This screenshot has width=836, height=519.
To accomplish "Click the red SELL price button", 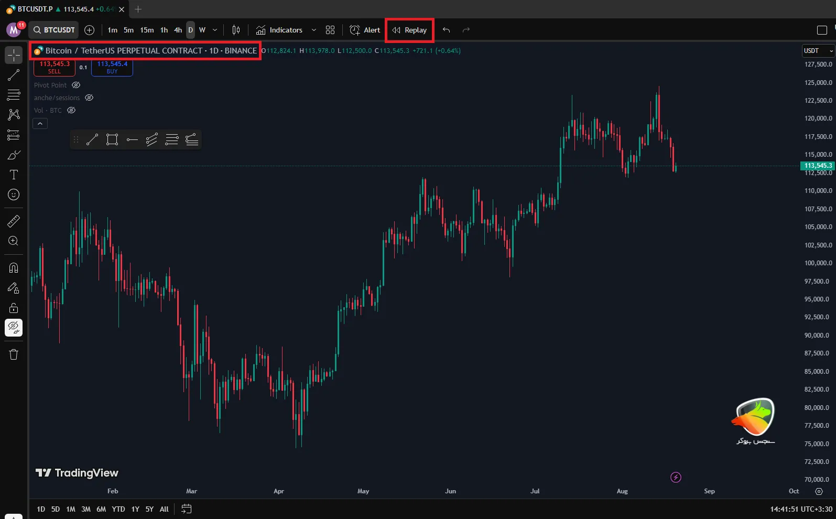I will click(55, 67).
